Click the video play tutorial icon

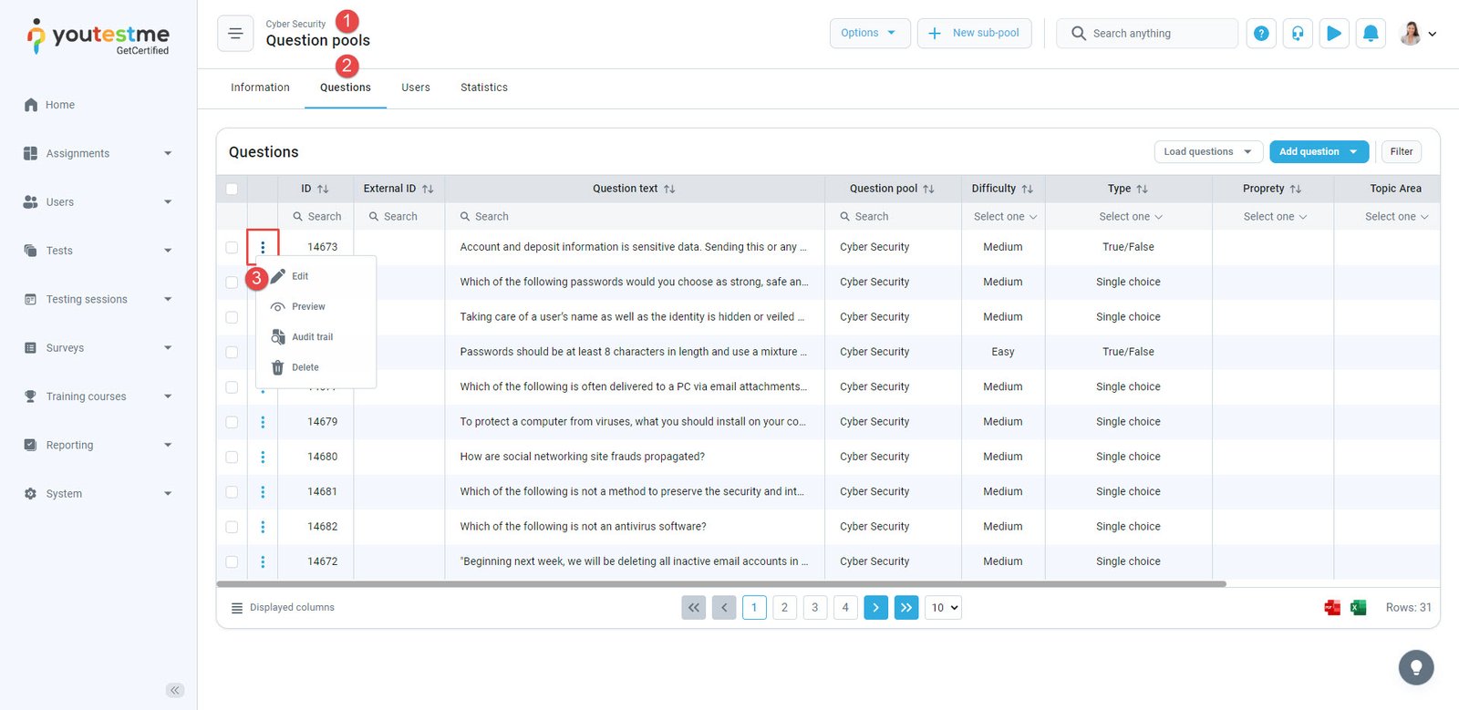[x=1334, y=34]
